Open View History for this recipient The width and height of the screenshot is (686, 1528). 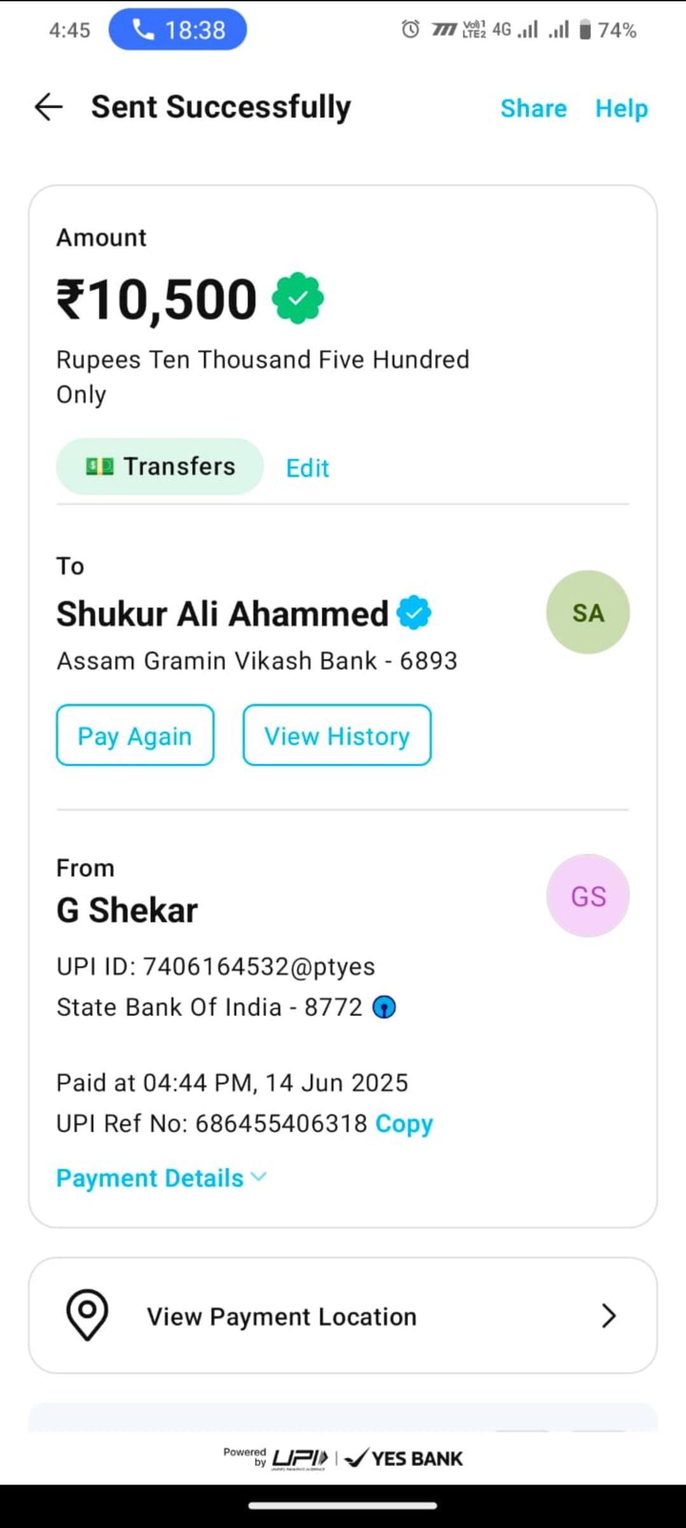click(x=337, y=735)
